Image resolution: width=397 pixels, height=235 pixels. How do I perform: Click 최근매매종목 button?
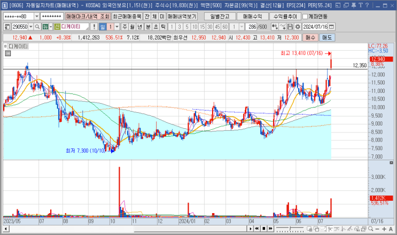pyautogui.click(x=127, y=17)
